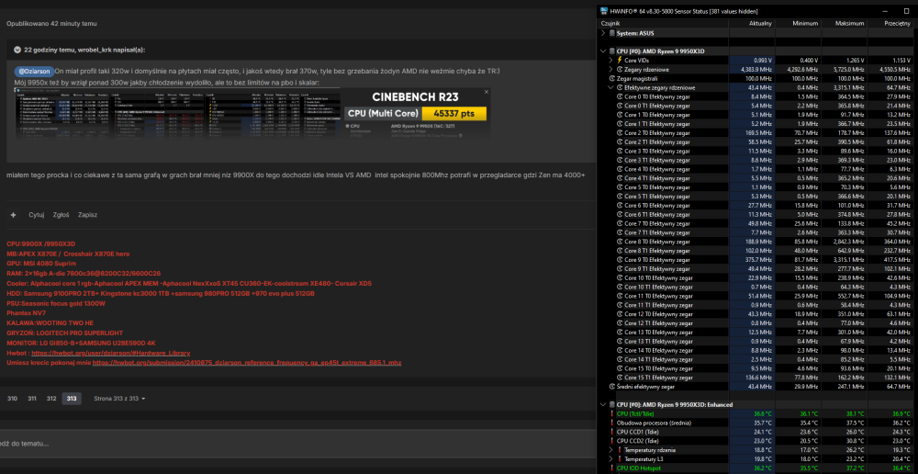Expand the Temperatury rdzenia row

point(611,450)
